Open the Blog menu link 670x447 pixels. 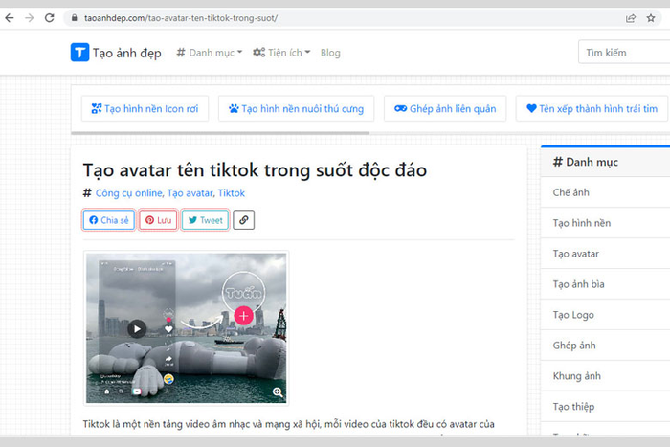pos(330,53)
